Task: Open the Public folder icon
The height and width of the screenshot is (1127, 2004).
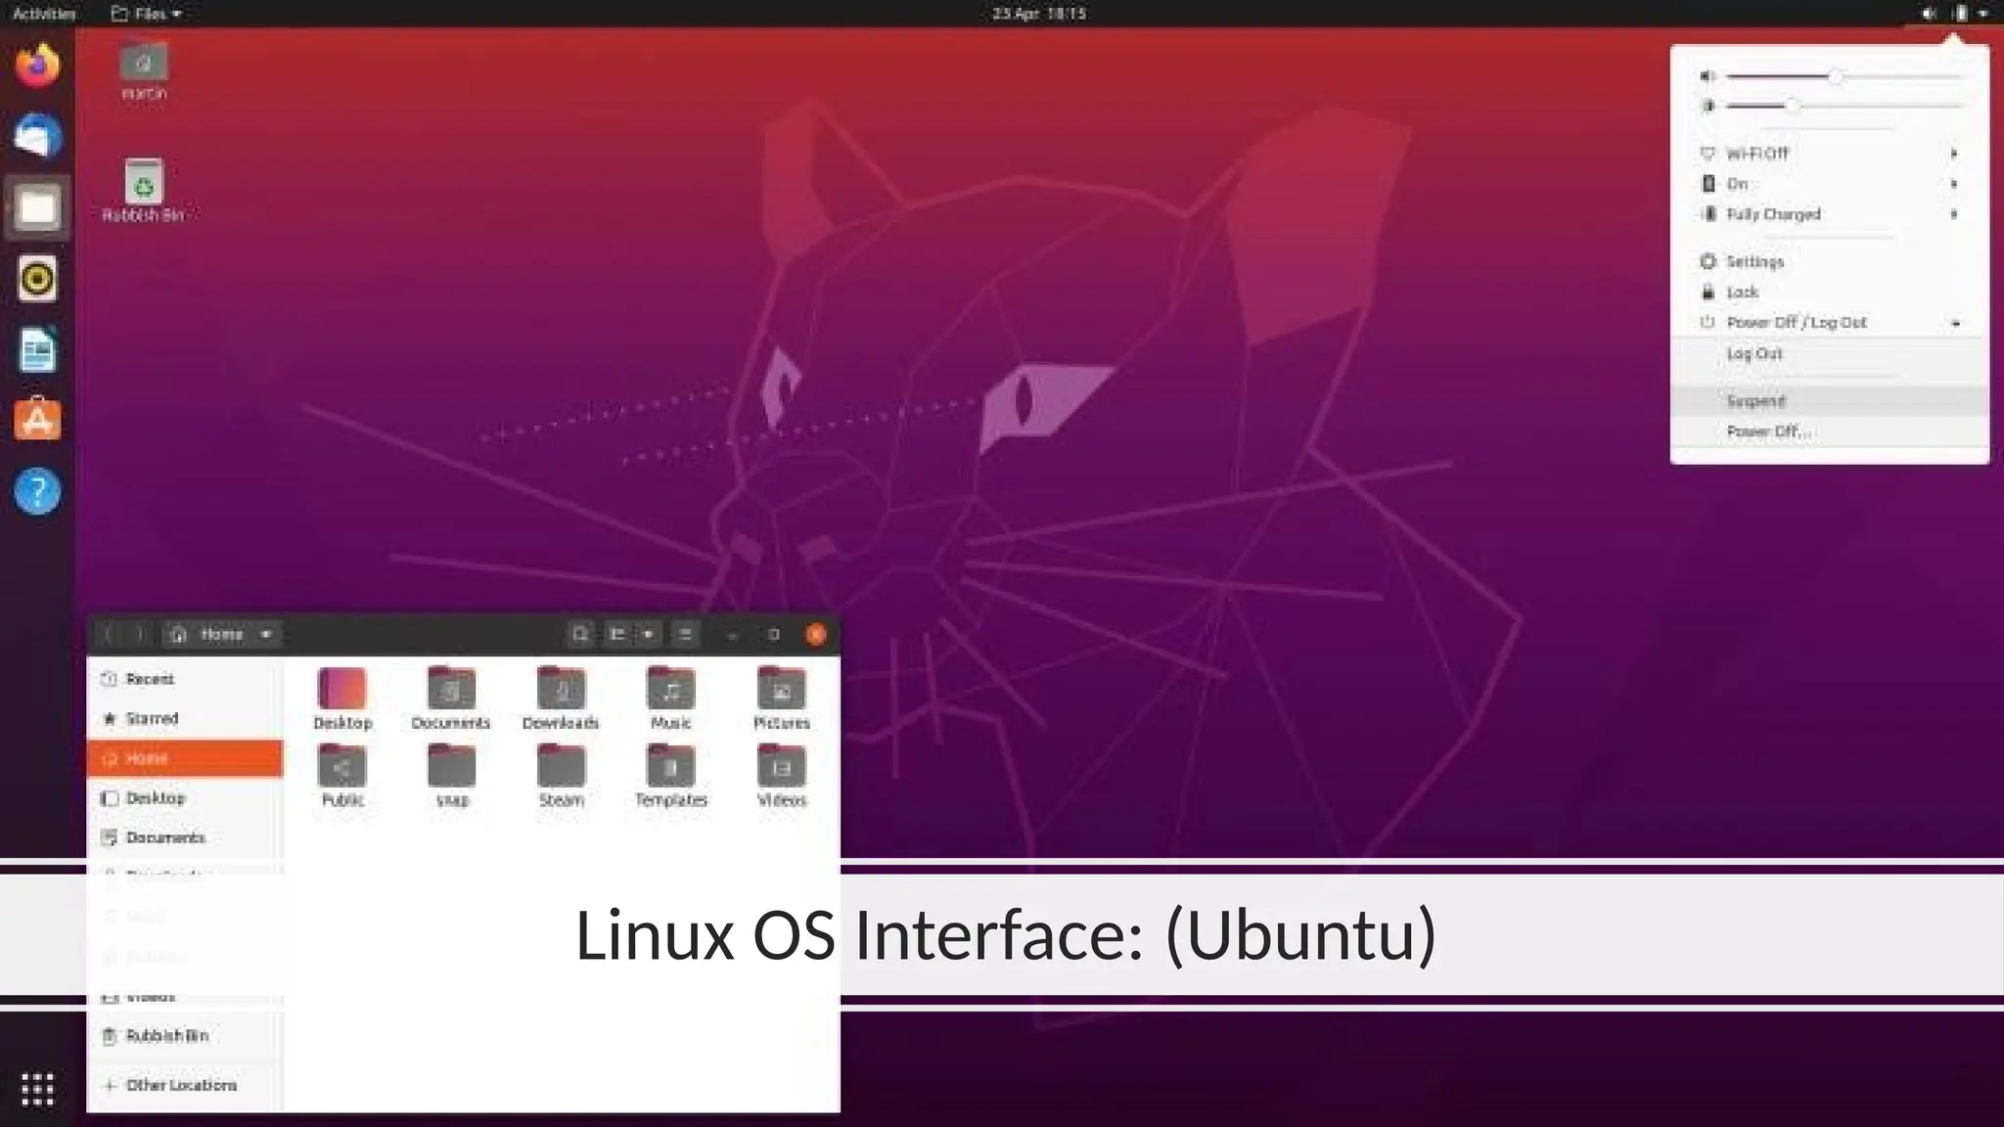Action: tap(342, 776)
